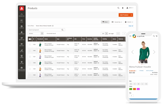This screenshot has width=163, height=107.
Task: Click the Add Product button
Action: (x=124, y=15)
